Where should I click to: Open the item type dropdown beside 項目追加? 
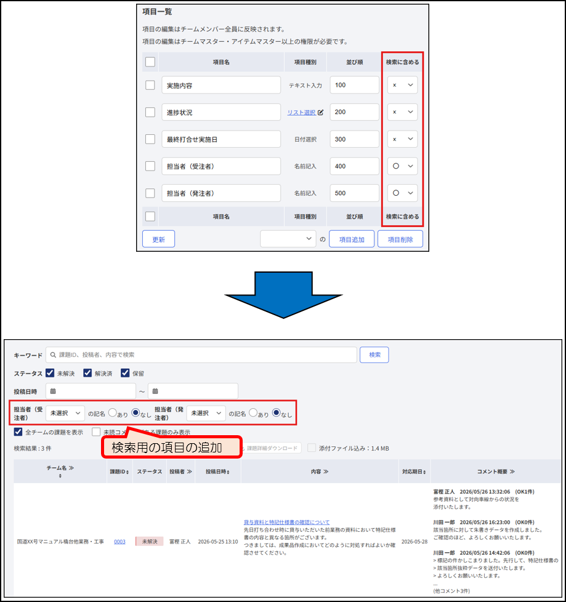pyautogui.click(x=288, y=239)
